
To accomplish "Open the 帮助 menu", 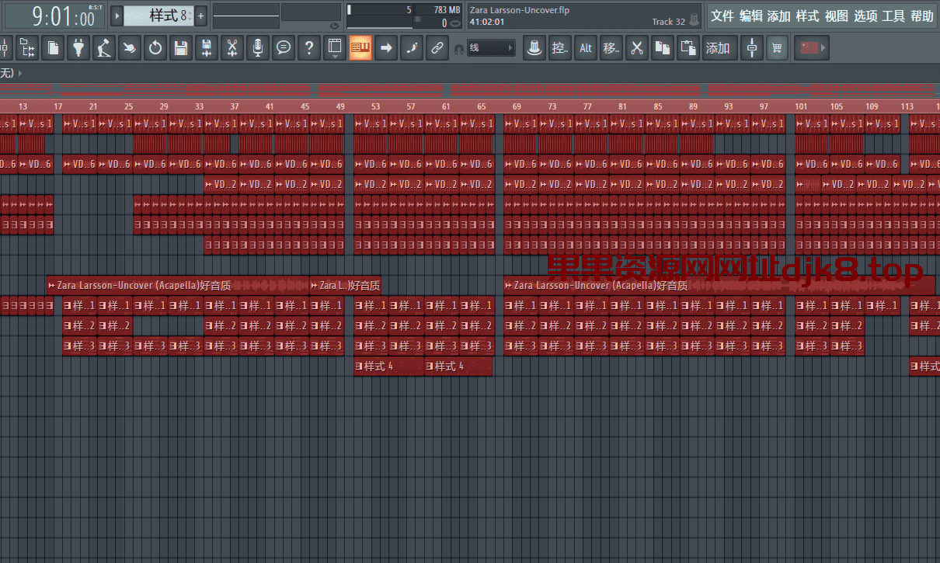I will point(921,16).
